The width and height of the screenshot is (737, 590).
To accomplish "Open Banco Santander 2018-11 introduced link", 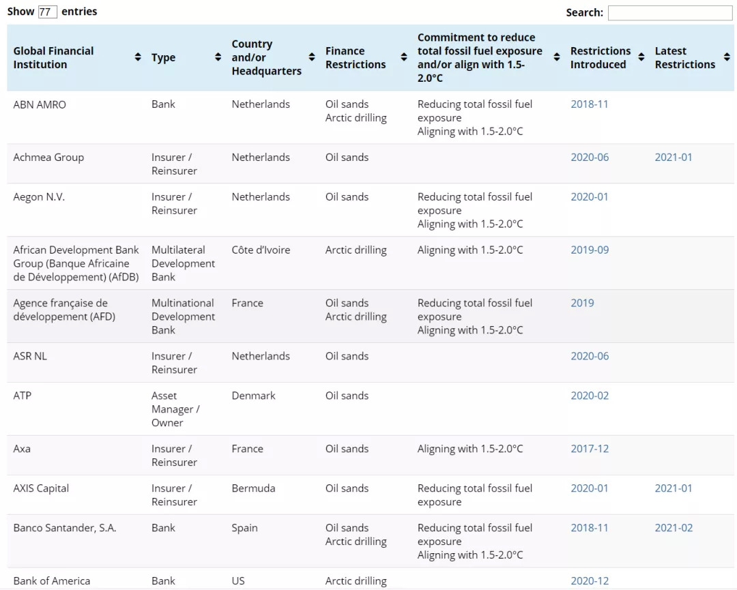I will (x=590, y=527).
